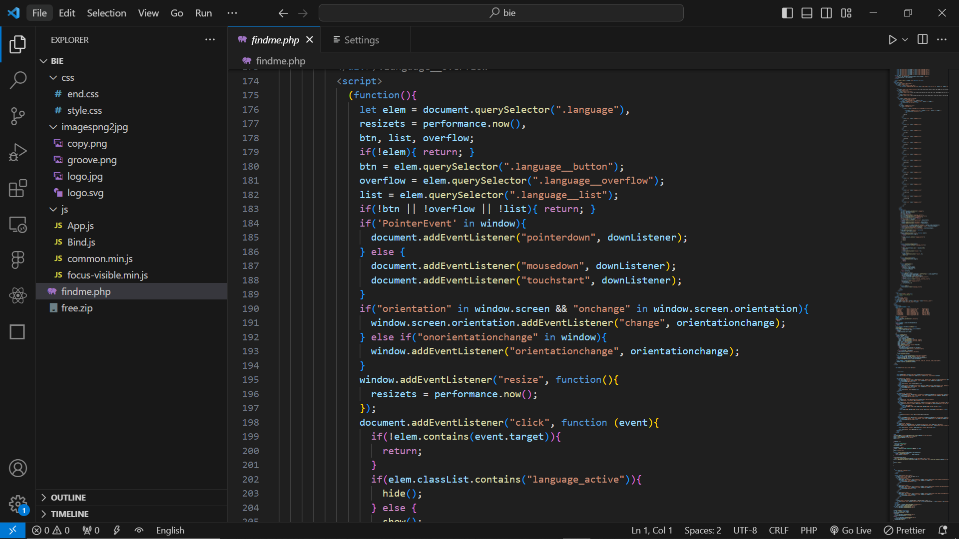This screenshot has width=959, height=539.
Task: Open the run button dropdown arrow
Action: coord(905,40)
